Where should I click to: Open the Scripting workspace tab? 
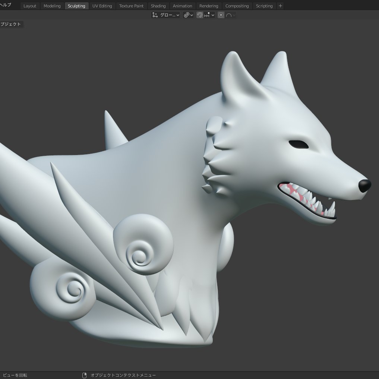tap(264, 6)
